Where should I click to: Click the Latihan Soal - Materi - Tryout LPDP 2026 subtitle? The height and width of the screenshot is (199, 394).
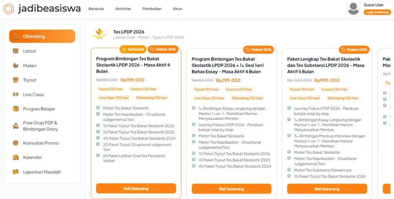pyautogui.click(x=149, y=37)
